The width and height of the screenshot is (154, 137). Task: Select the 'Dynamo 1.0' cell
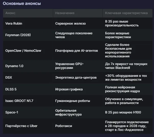coord(28,66)
